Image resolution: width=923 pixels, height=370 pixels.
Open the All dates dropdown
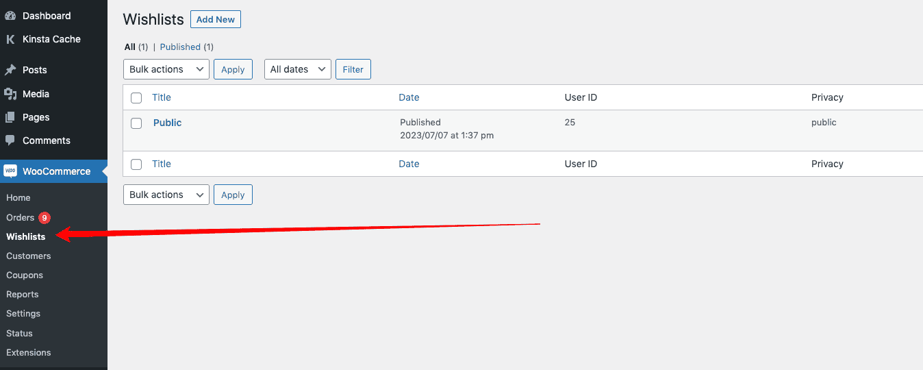(298, 69)
